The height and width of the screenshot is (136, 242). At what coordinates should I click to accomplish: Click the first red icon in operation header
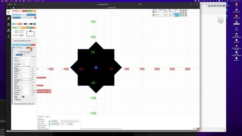point(28,48)
